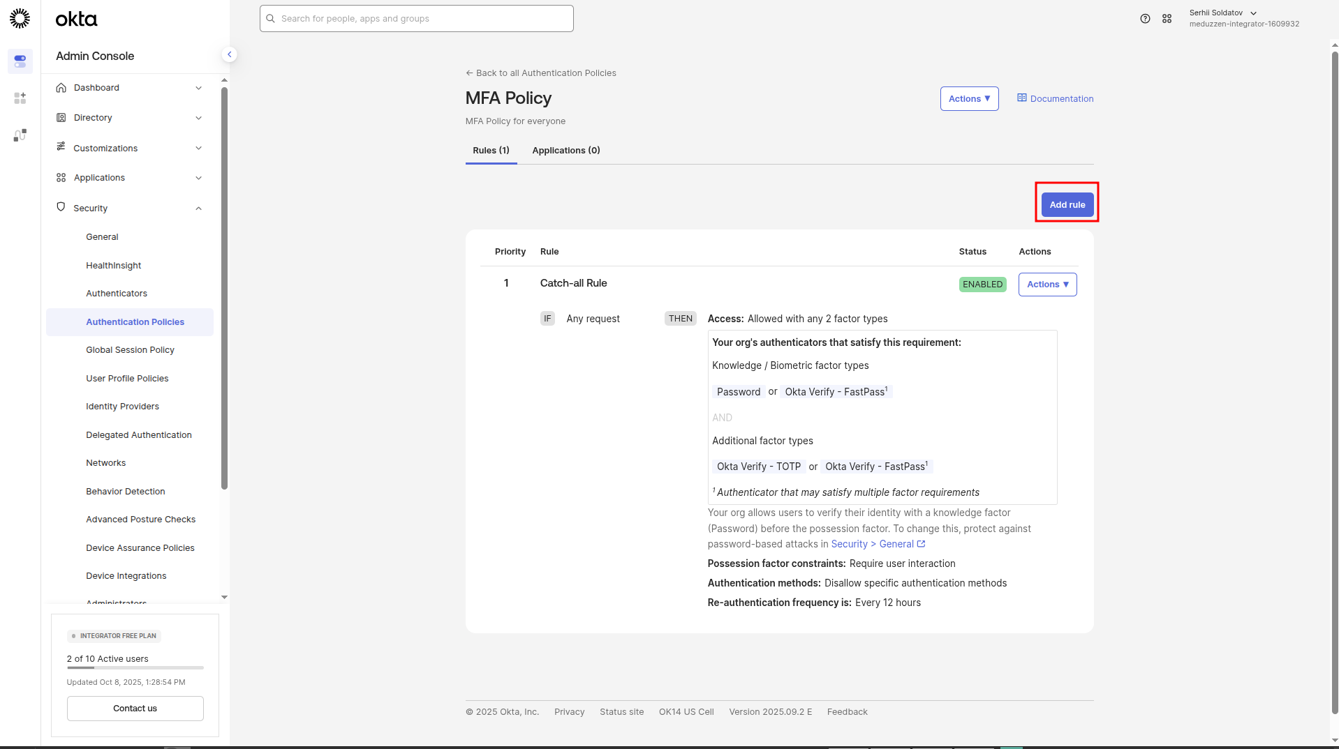Click the Catch-all Rule name
The image size is (1339, 749).
click(573, 283)
